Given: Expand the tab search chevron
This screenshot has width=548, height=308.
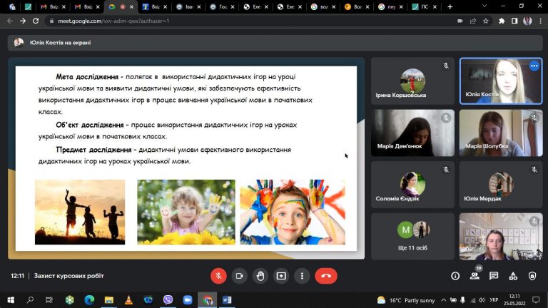Looking at the screenshot, I should [484, 6].
